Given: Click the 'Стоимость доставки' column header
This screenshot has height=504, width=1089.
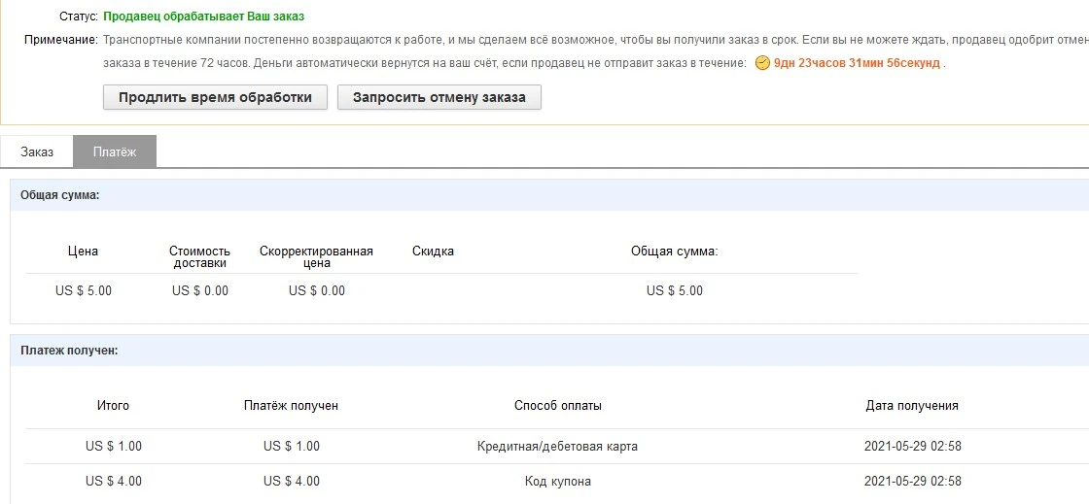Looking at the screenshot, I should pyautogui.click(x=199, y=257).
